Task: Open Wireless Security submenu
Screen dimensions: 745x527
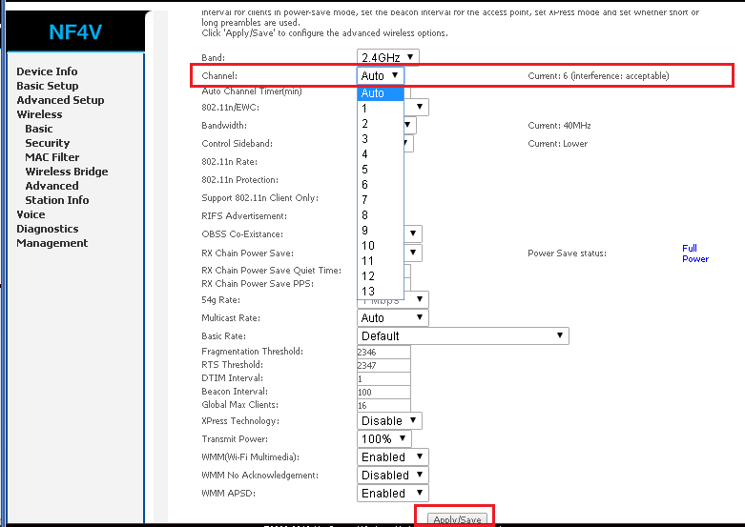Action: tap(47, 142)
